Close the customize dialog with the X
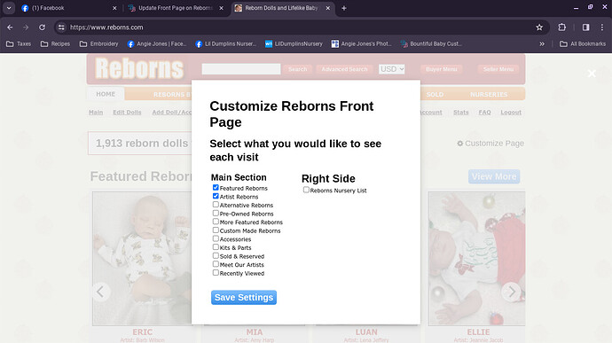 tap(592, 74)
